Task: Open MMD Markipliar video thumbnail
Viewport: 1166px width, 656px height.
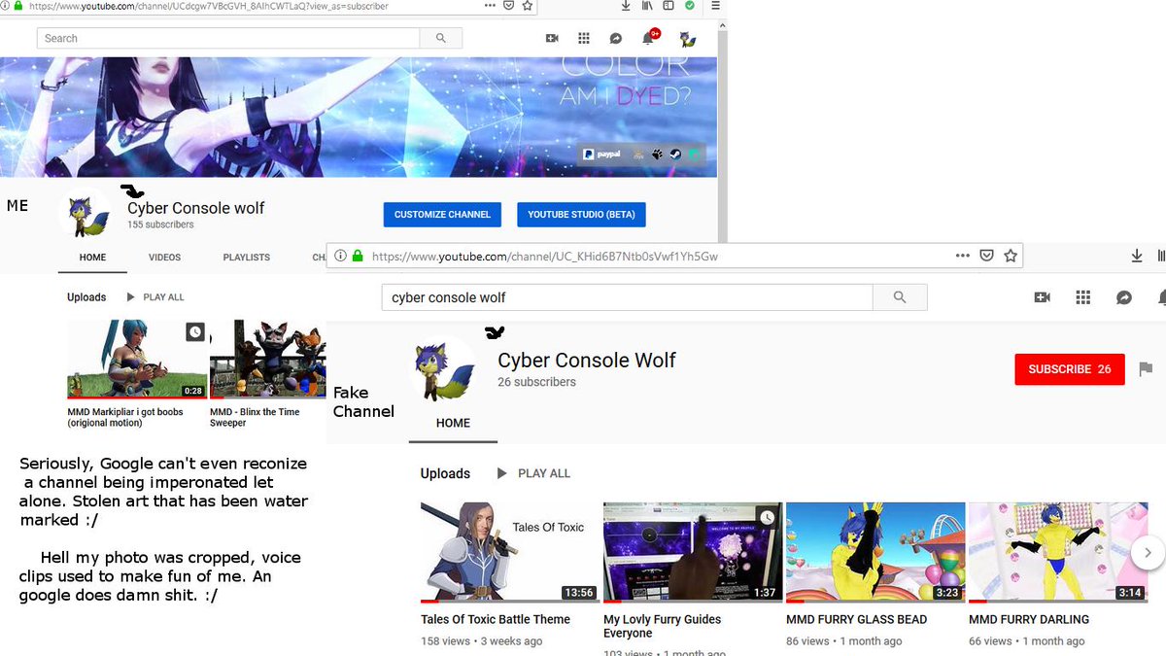Action: tap(137, 359)
